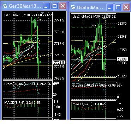131x127 pixels.
Task: Click the chart shift triangle in UsaInd chart
Action: [107, 14]
